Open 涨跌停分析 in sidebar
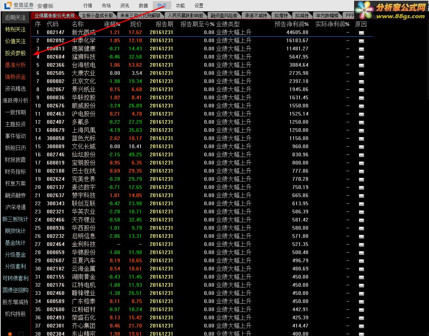The image size is (429, 336). coord(15,101)
